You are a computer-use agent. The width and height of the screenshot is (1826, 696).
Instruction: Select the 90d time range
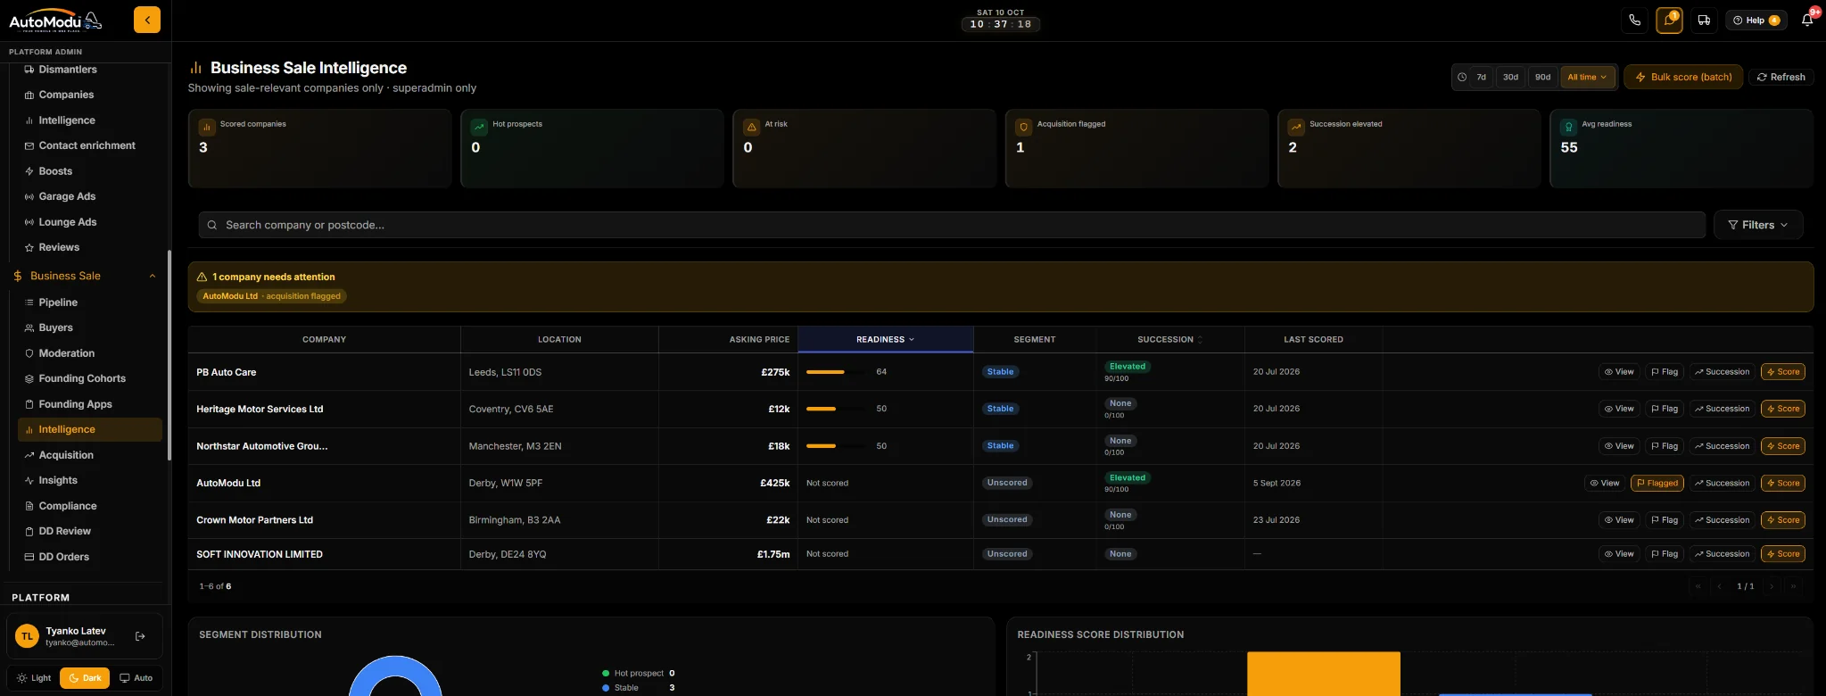coord(1542,78)
